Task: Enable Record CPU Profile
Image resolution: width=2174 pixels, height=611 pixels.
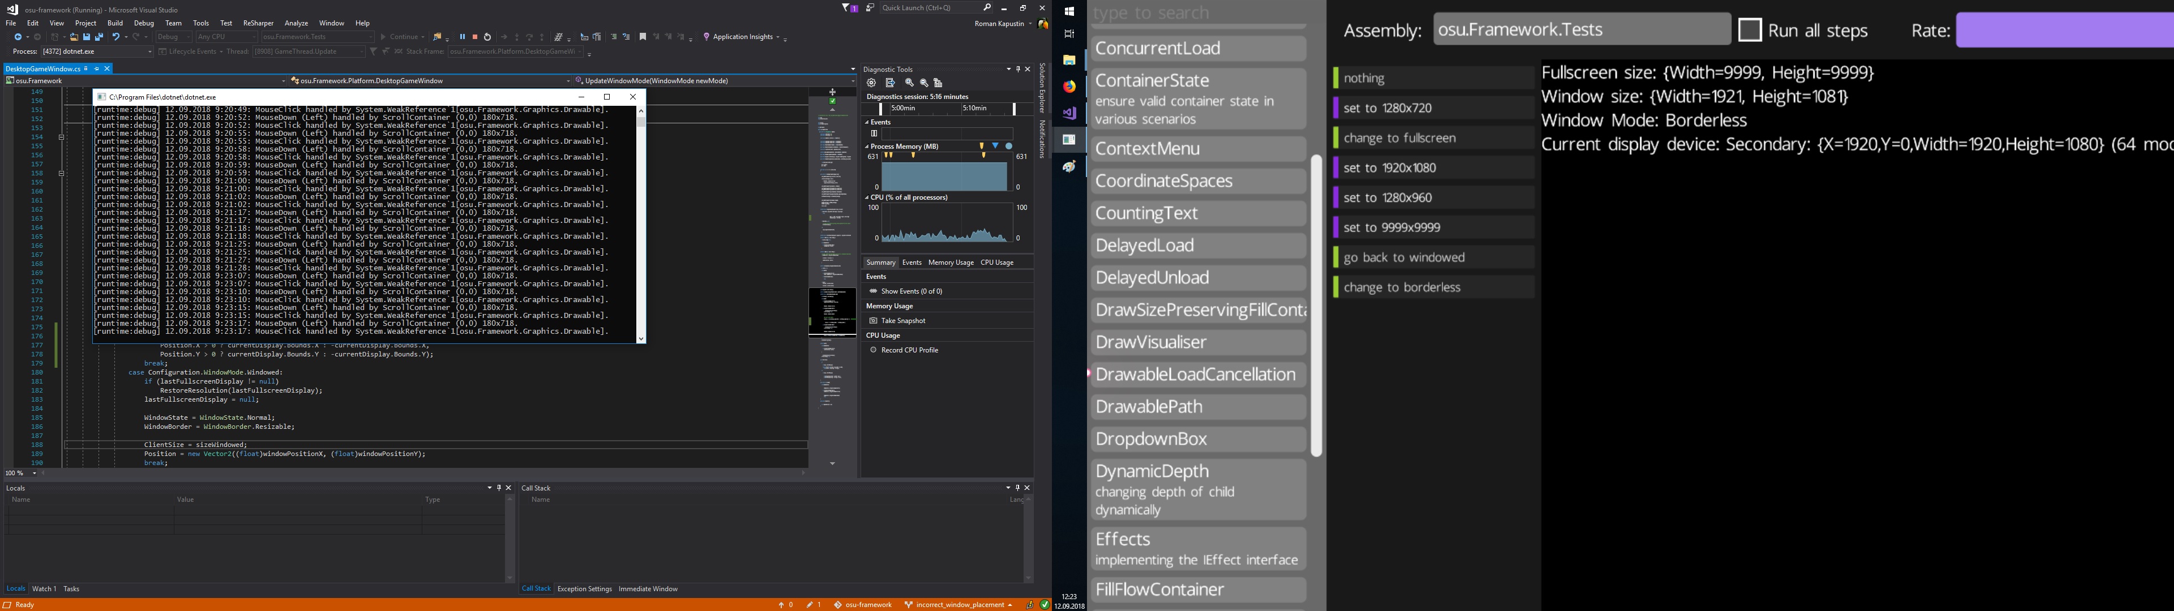Action: click(x=874, y=350)
